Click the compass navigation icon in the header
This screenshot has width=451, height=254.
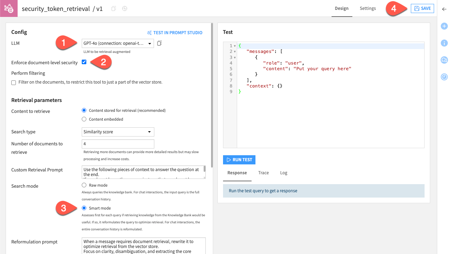pyautogui.click(x=124, y=8)
